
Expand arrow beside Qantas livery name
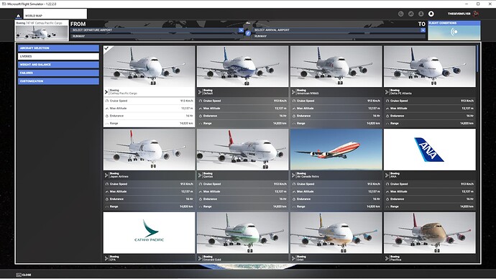(200, 175)
